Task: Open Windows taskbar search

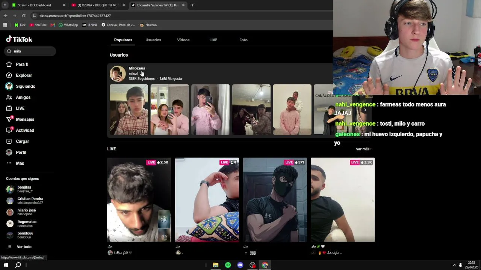Action: (18, 265)
